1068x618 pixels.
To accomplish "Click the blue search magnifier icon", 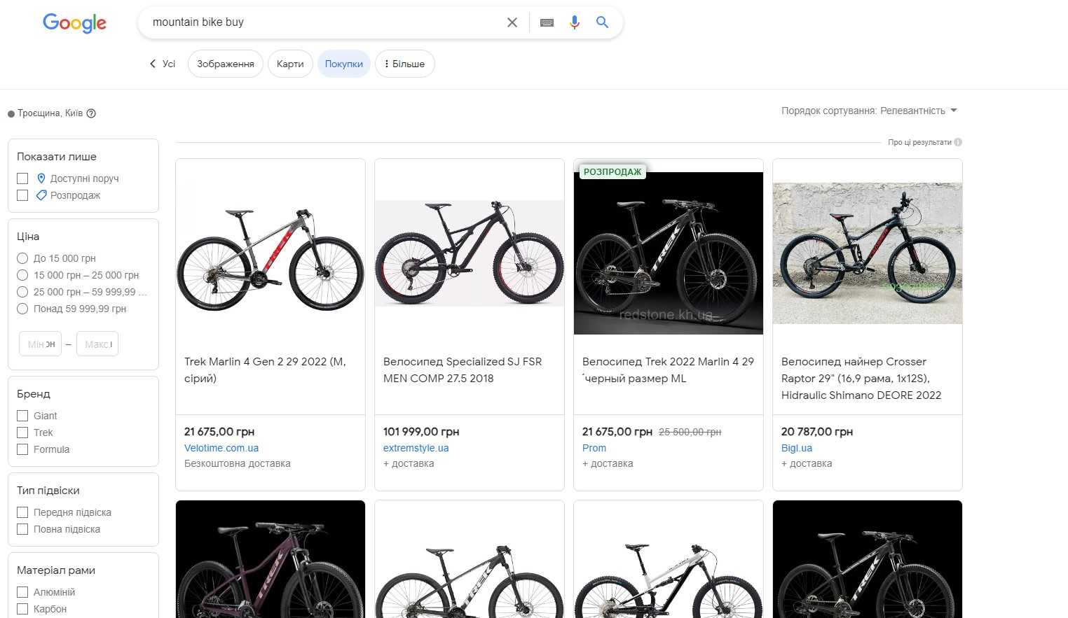I will pos(602,22).
